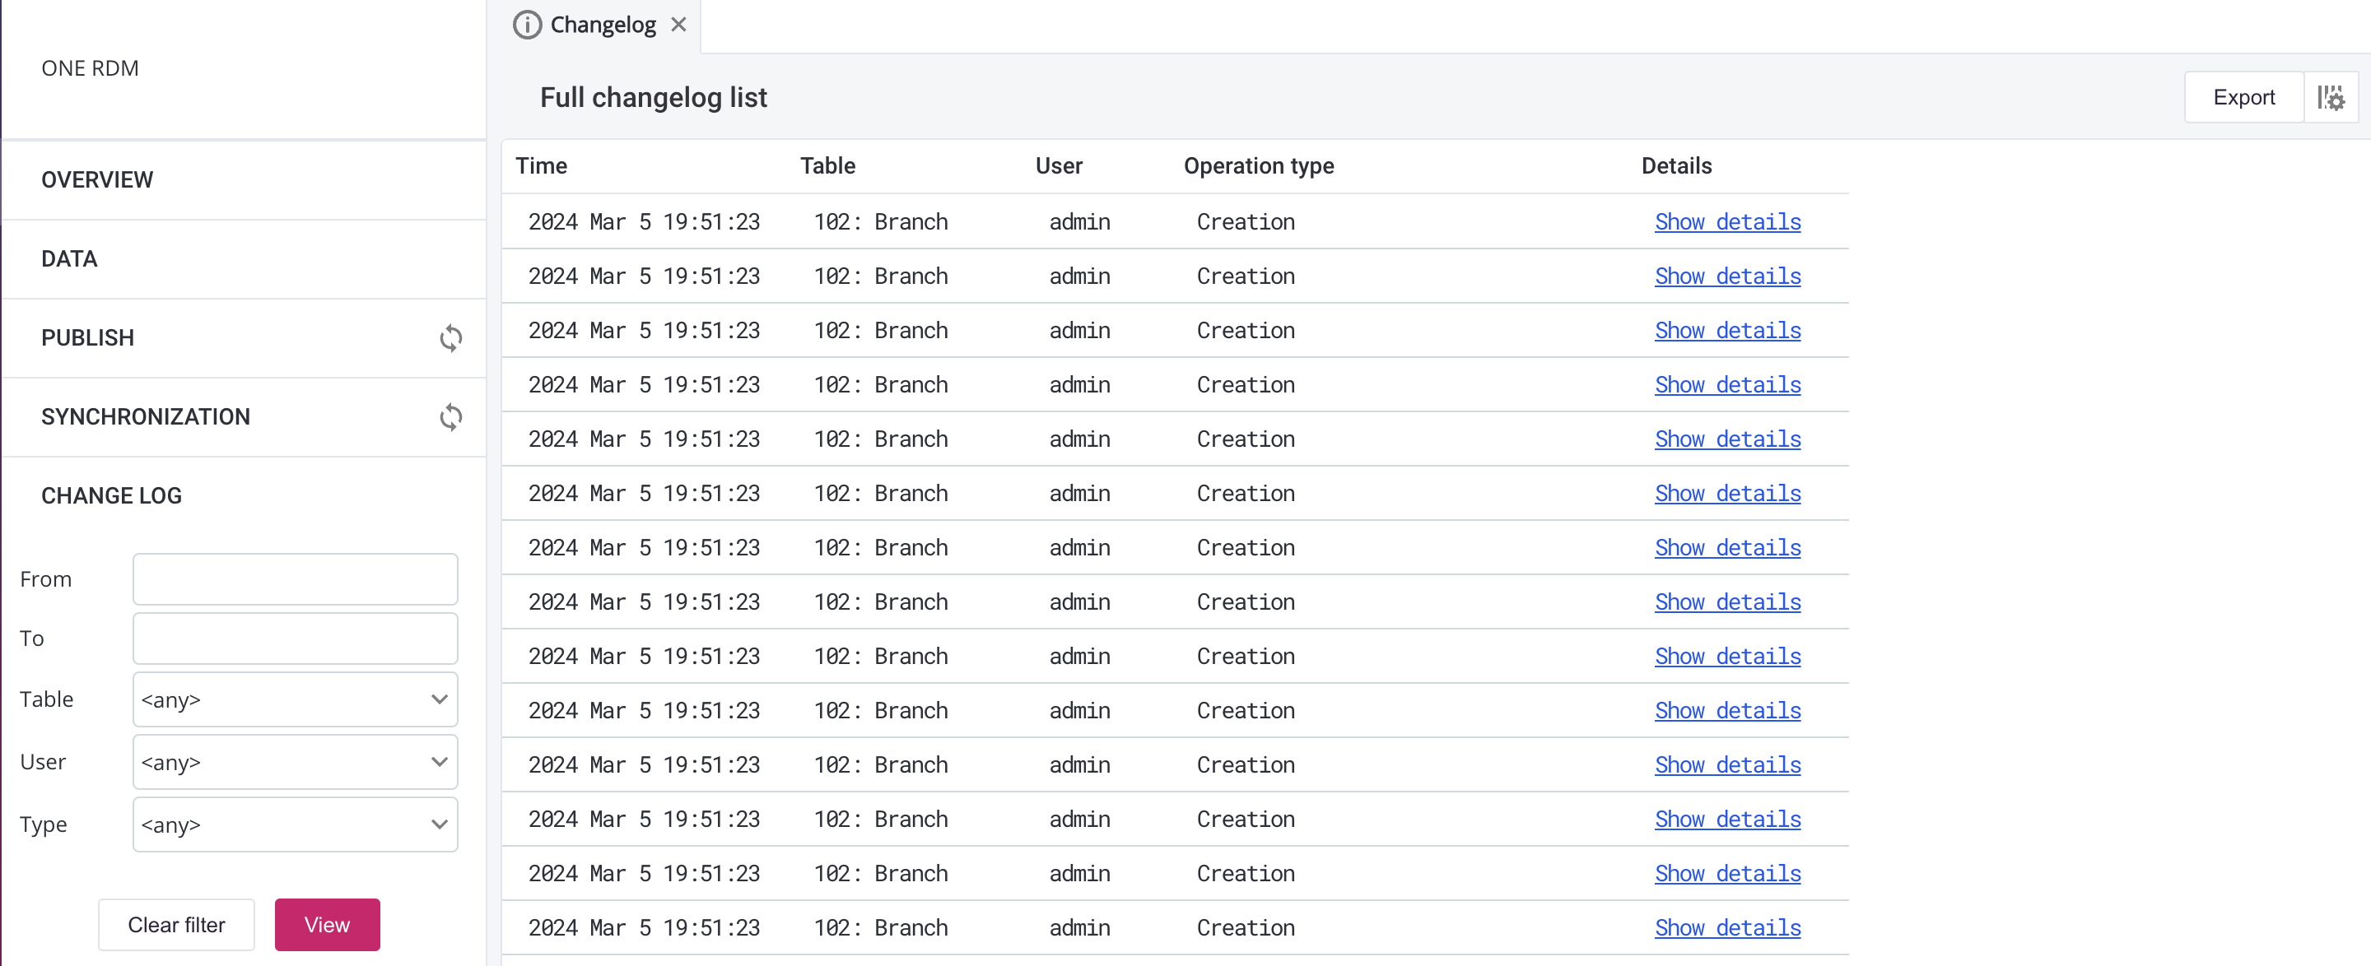The height and width of the screenshot is (966, 2371).
Task: Open column settings gear icon
Action: pos(2331,98)
